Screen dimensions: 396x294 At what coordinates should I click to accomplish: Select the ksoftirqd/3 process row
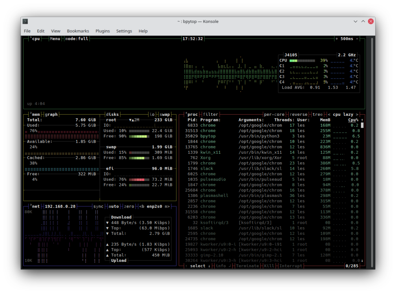(272, 223)
